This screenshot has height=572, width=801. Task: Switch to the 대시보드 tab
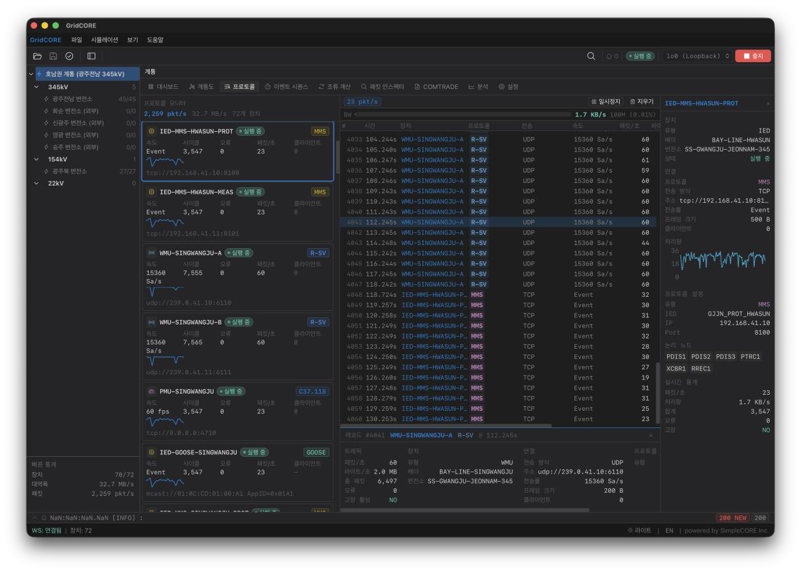coord(163,86)
